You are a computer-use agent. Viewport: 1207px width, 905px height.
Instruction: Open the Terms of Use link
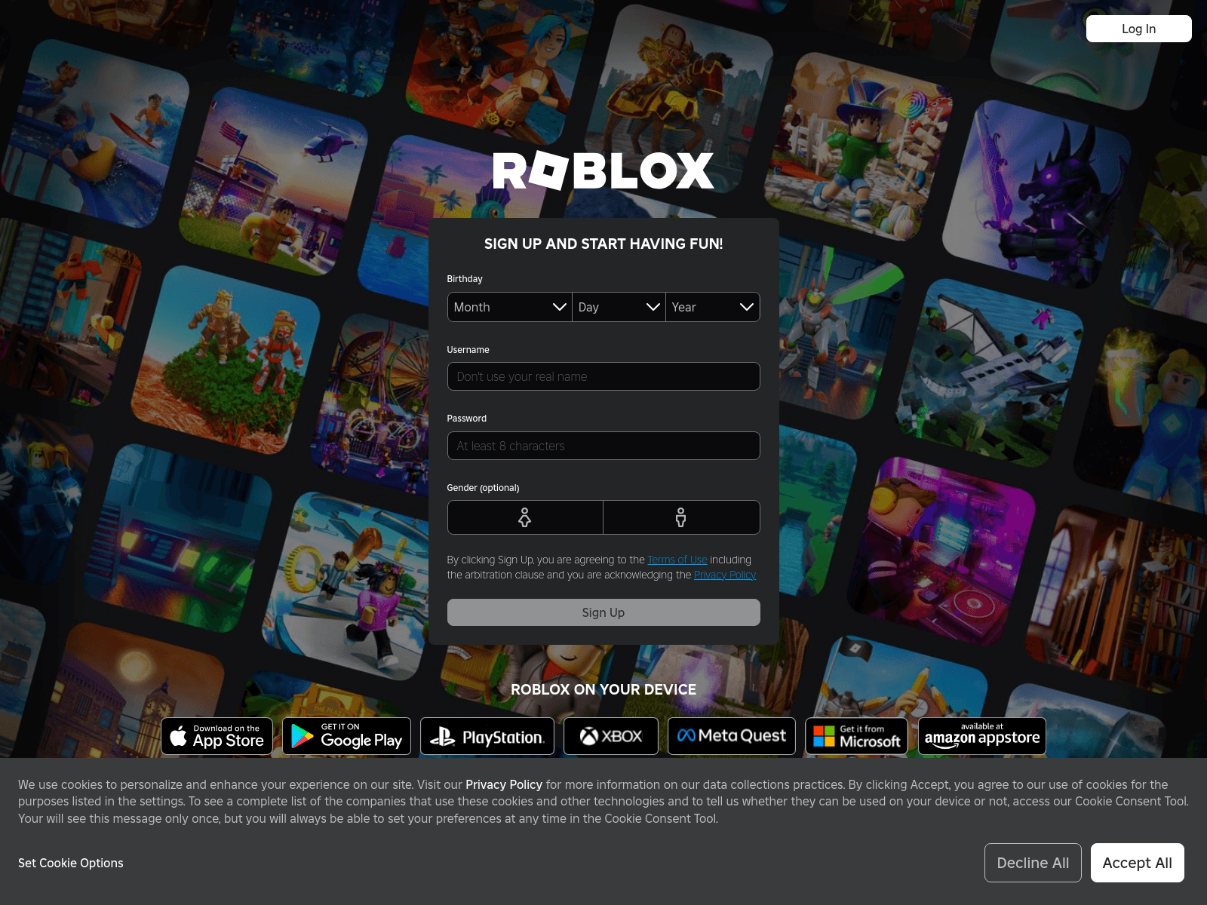coord(677,560)
